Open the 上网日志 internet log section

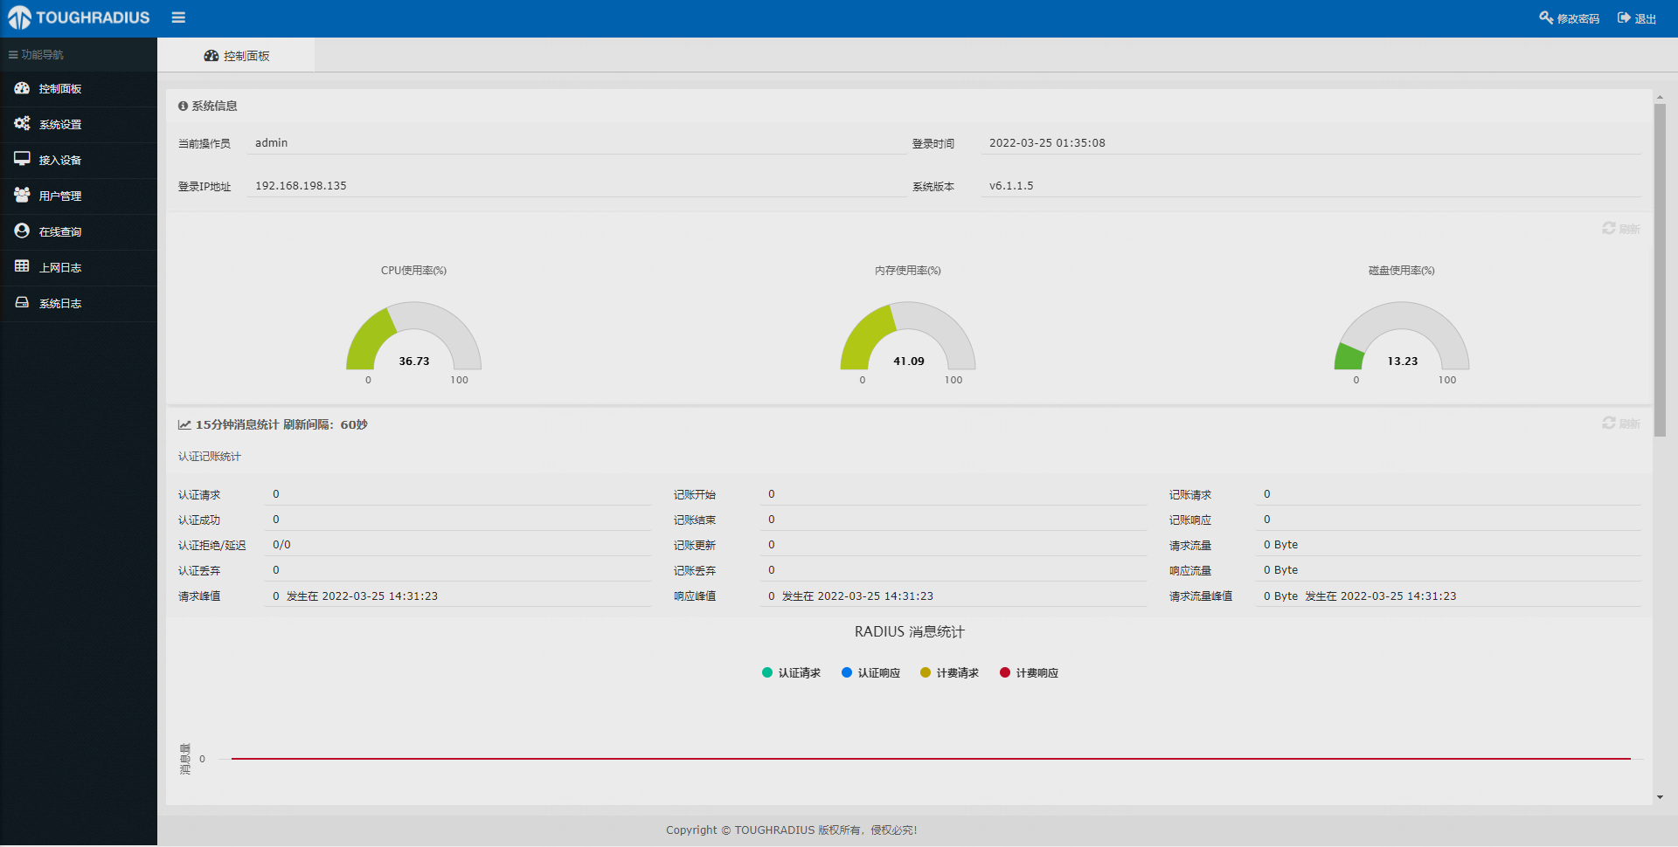[60, 267]
